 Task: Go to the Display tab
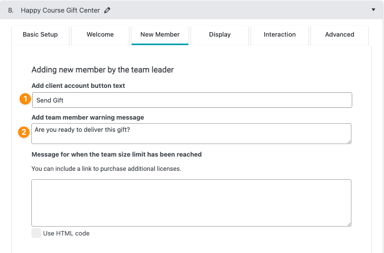pyautogui.click(x=220, y=35)
